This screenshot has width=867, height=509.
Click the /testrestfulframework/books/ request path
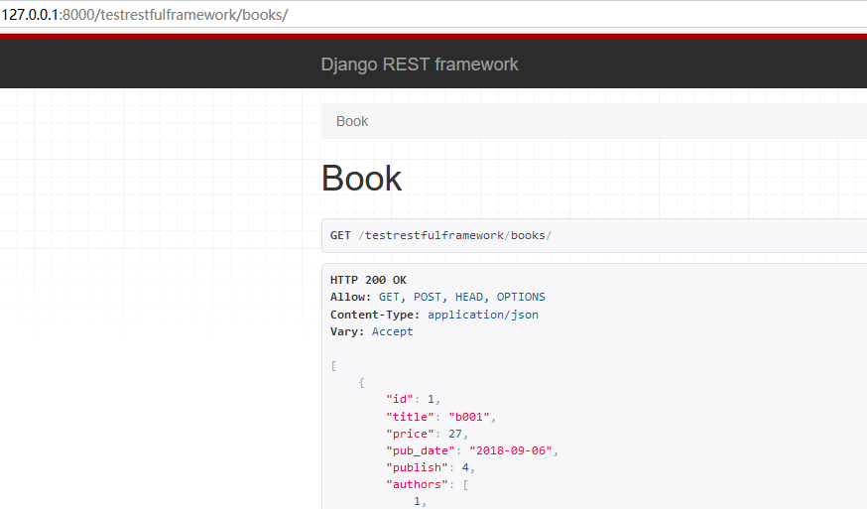click(x=455, y=236)
